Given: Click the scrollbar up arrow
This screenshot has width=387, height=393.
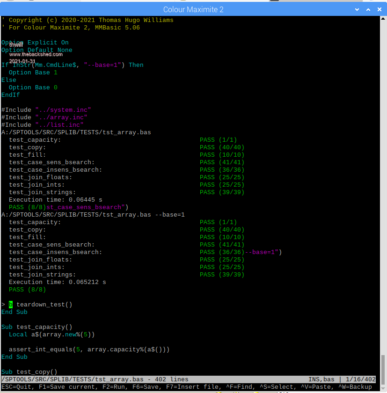Looking at the screenshot, I should click(x=383, y=19).
